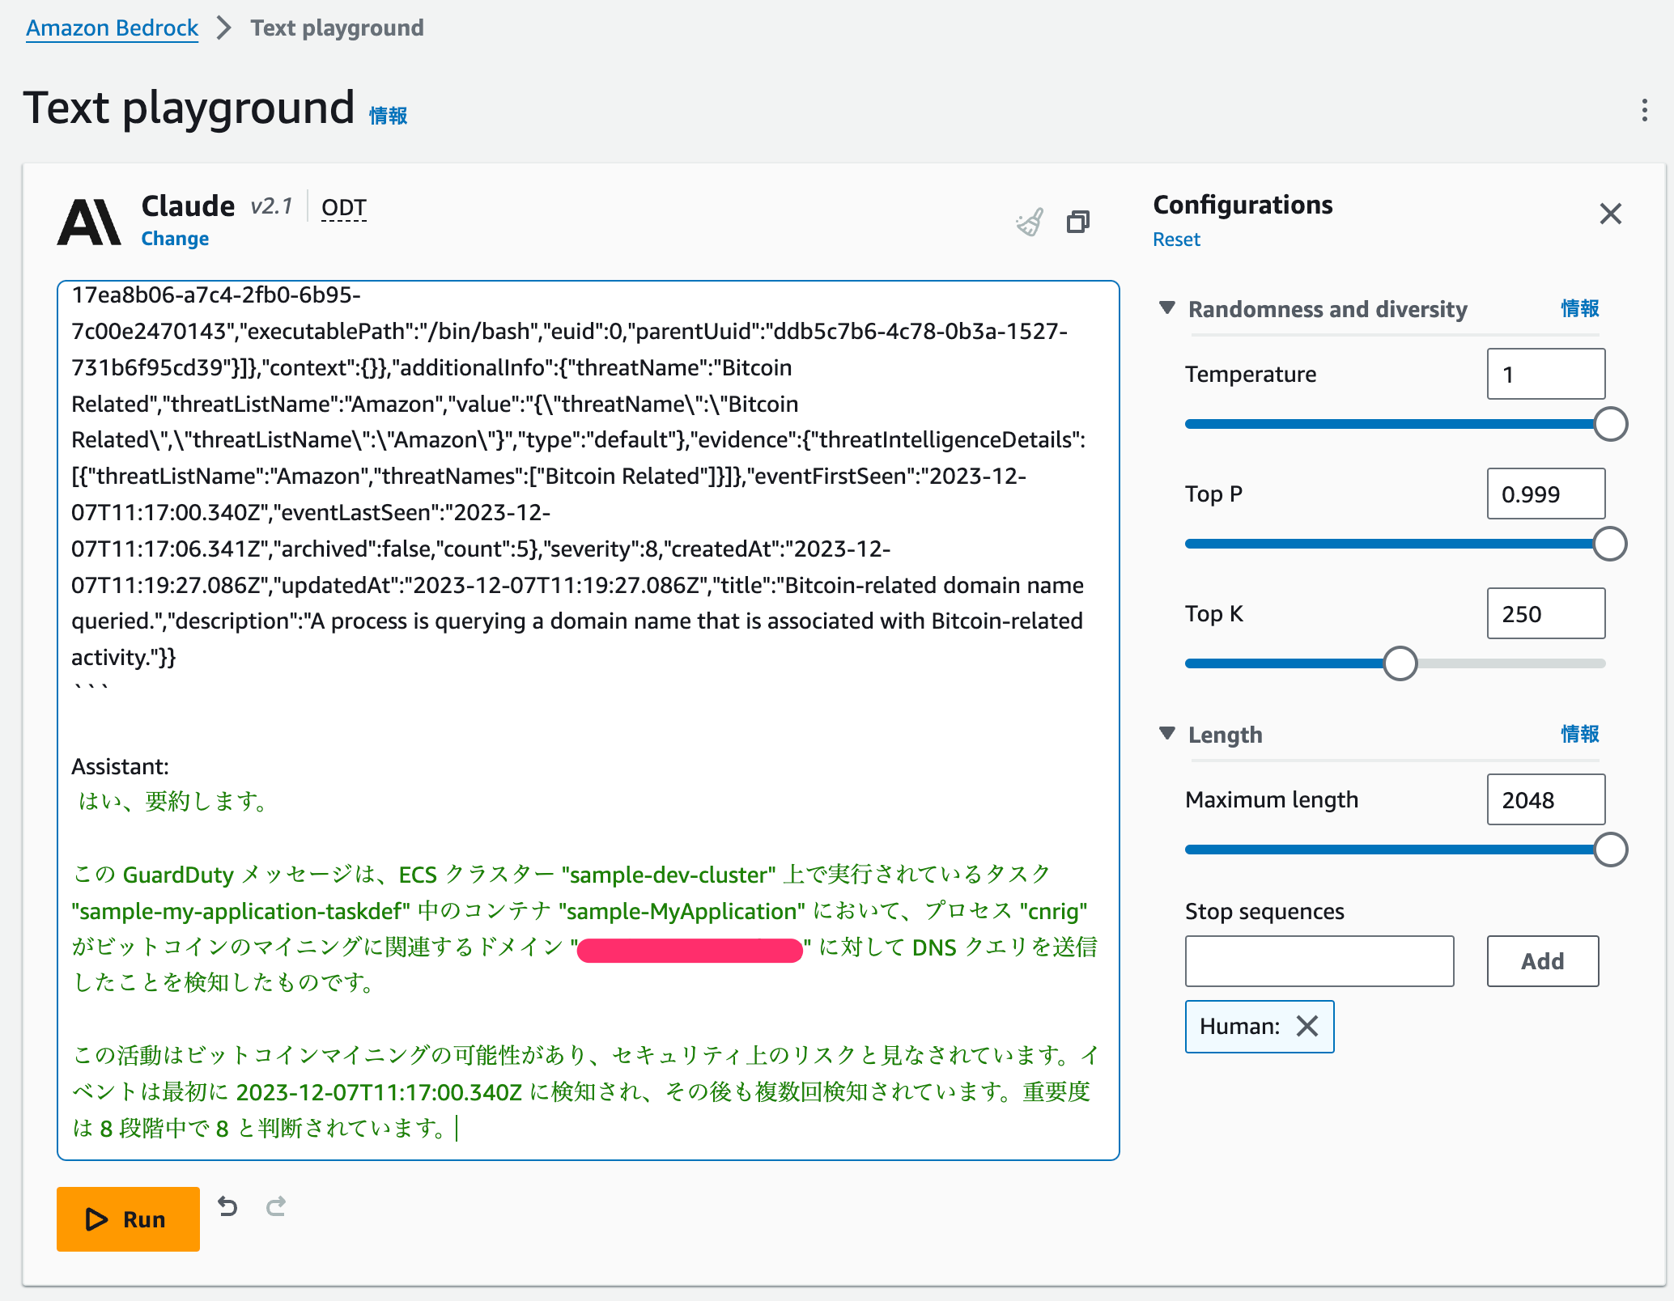The width and height of the screenshot is (1674, 1301).
Task: Click the Temperature value field
Action: [x=1545, y=374]
